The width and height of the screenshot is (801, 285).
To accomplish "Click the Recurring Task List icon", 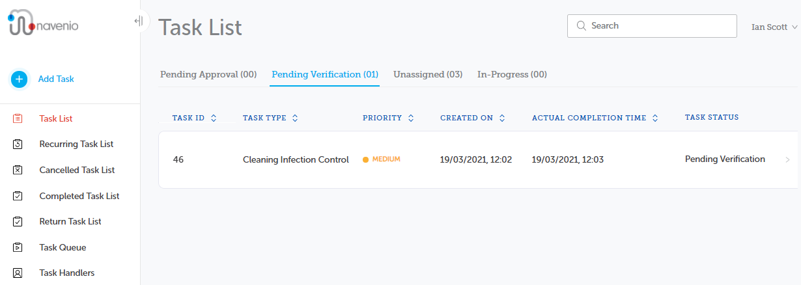I will [18, 144].
